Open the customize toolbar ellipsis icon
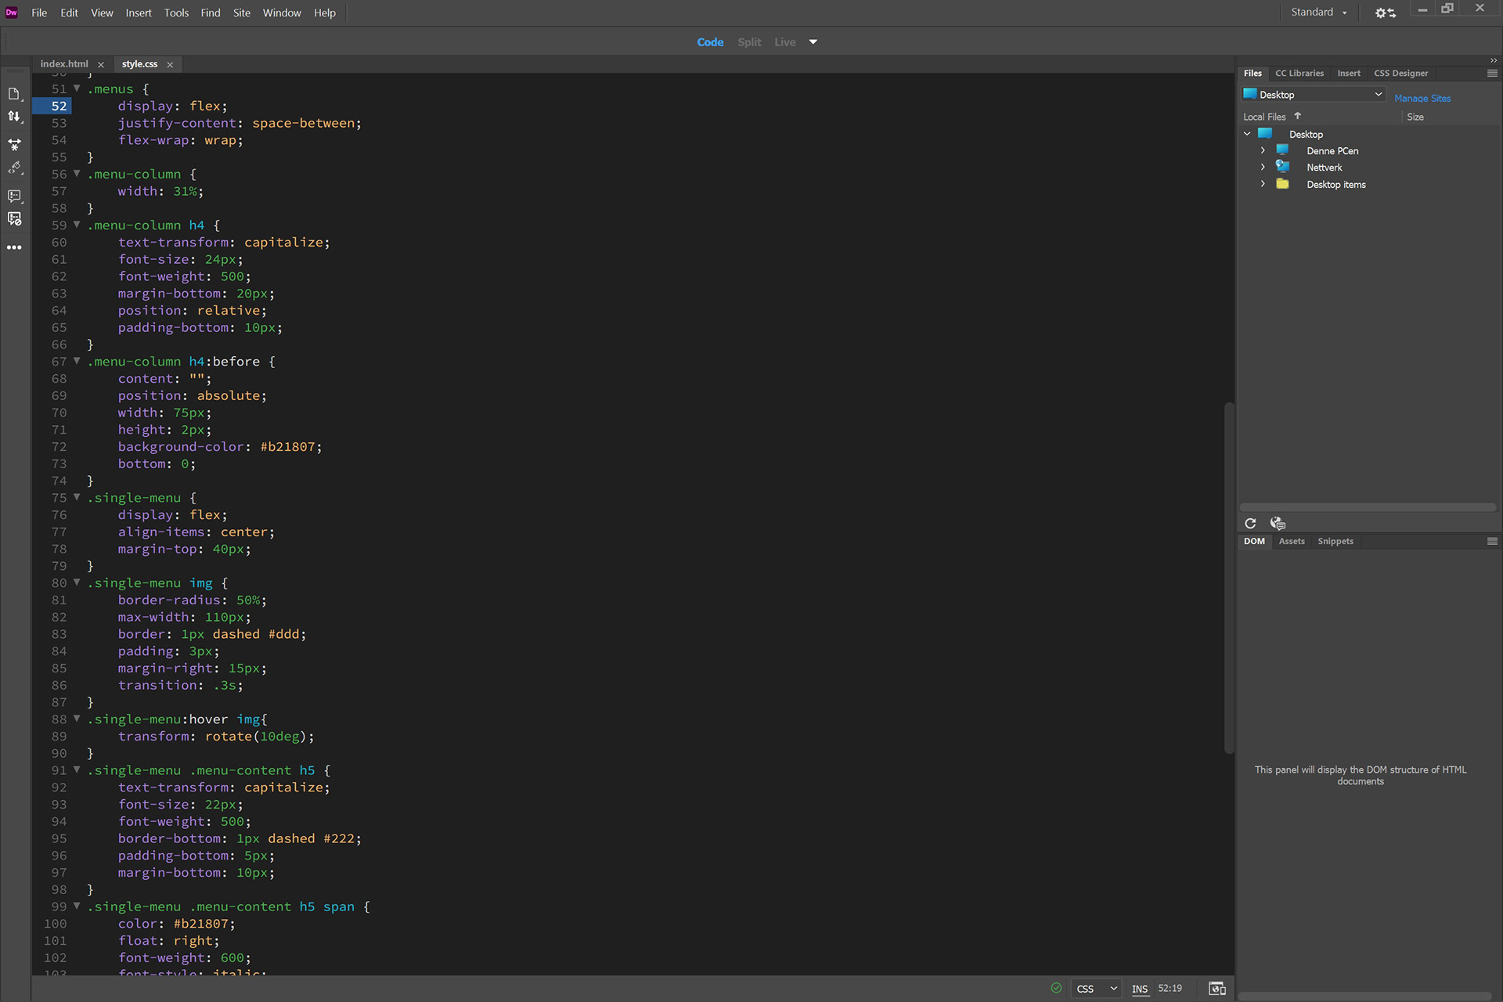This screenshot has height=1002, width=1503. point(14,247)
